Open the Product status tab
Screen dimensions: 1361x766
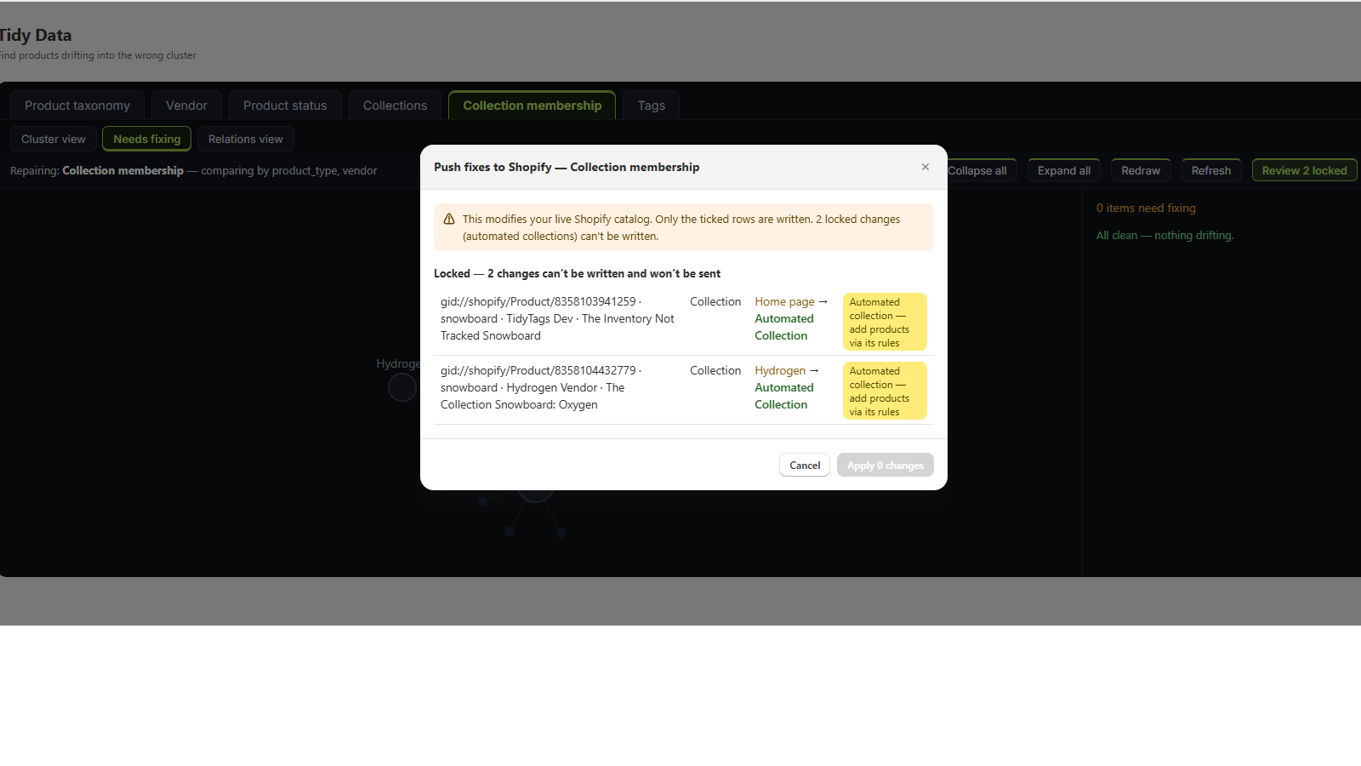pyautogui.click(x=285, y=106)
